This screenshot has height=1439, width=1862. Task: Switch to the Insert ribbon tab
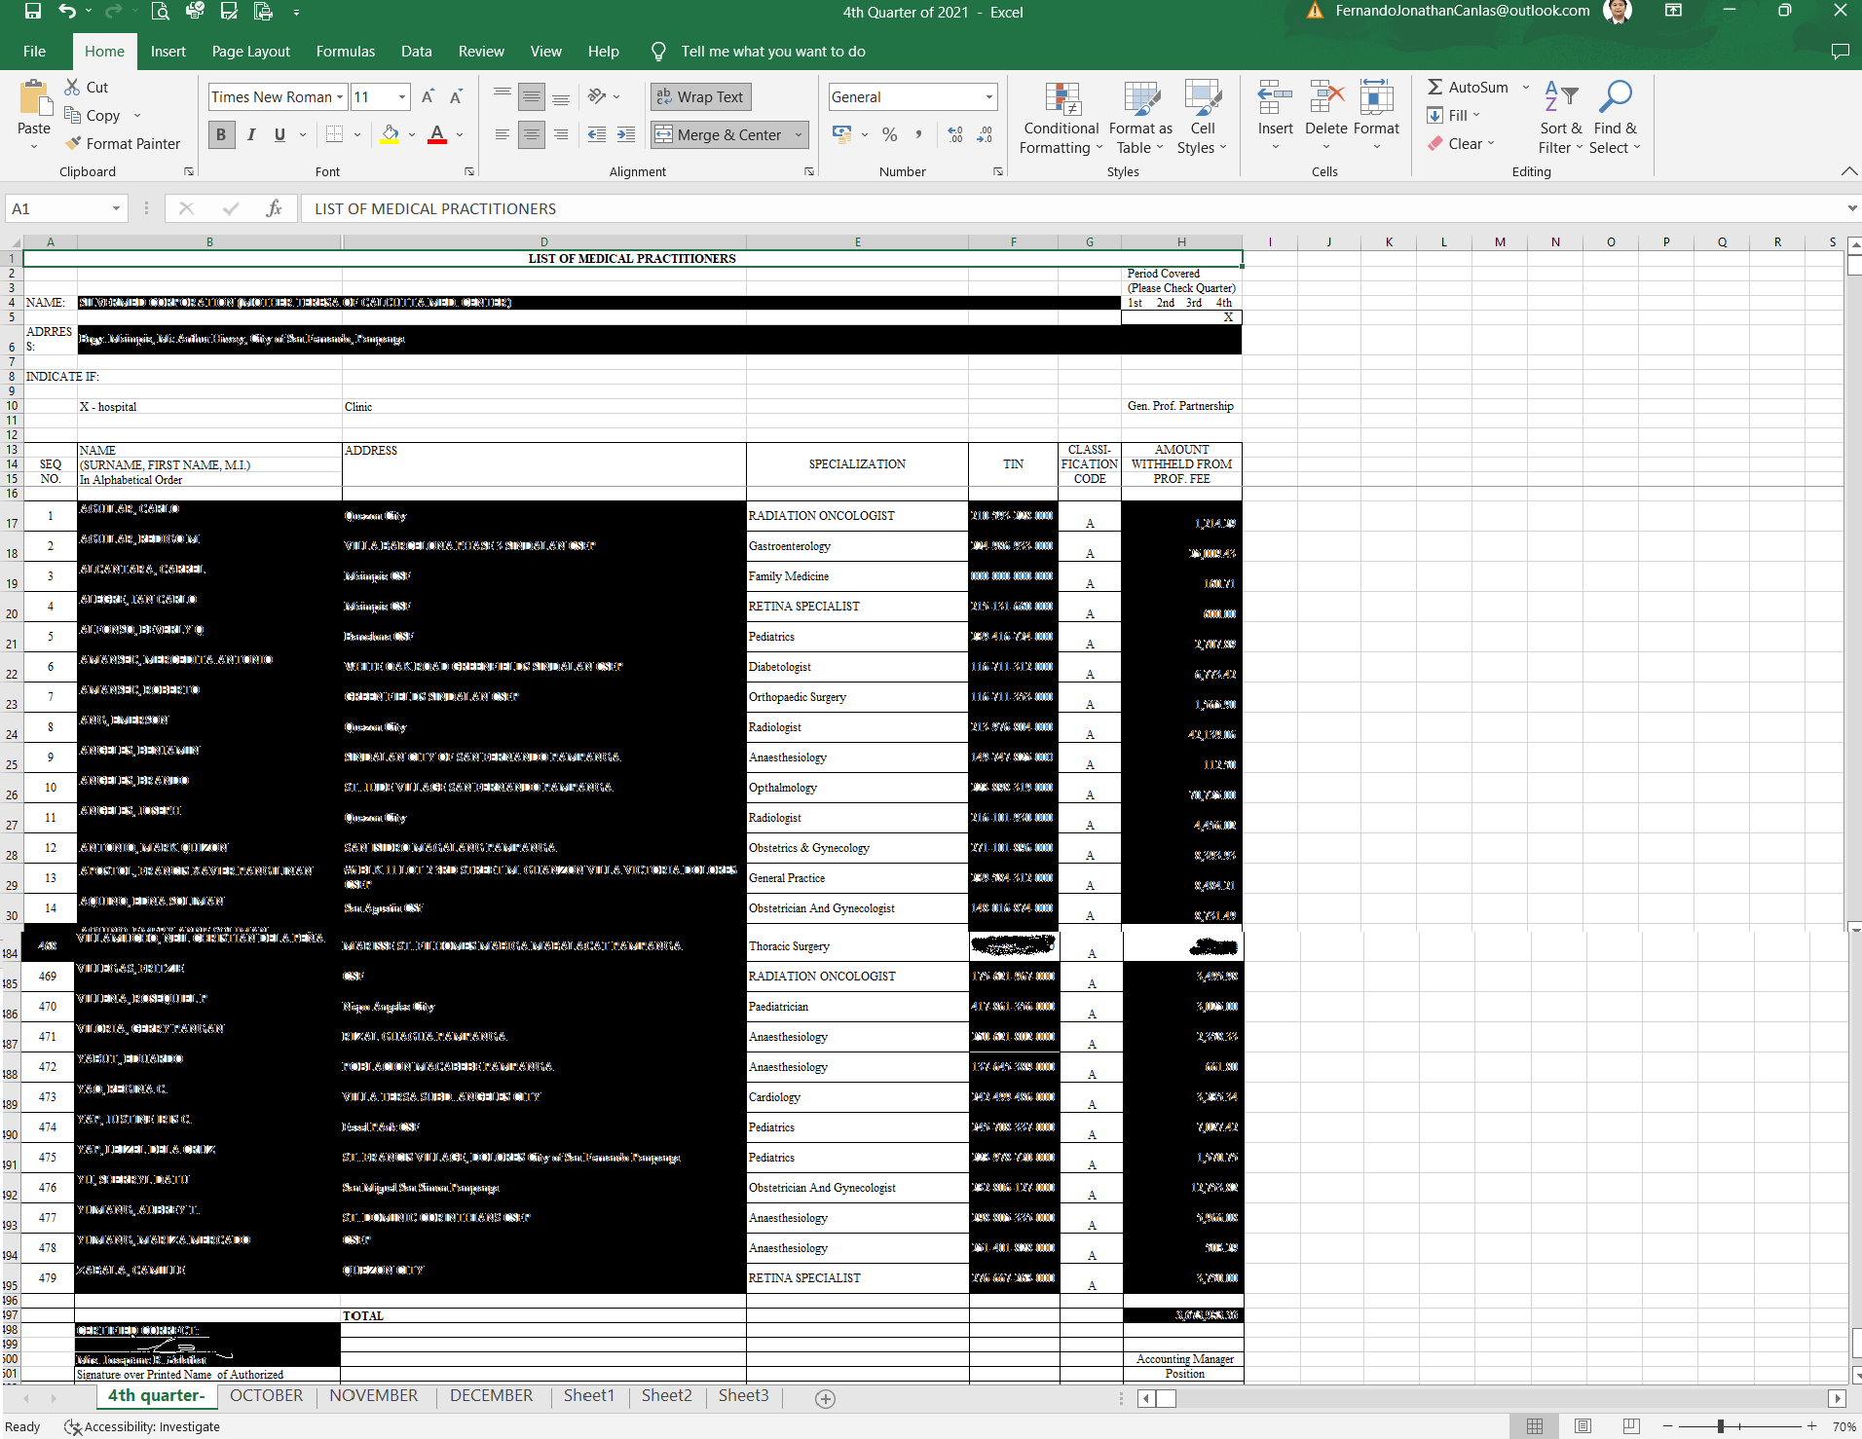[x=168, y=51]
